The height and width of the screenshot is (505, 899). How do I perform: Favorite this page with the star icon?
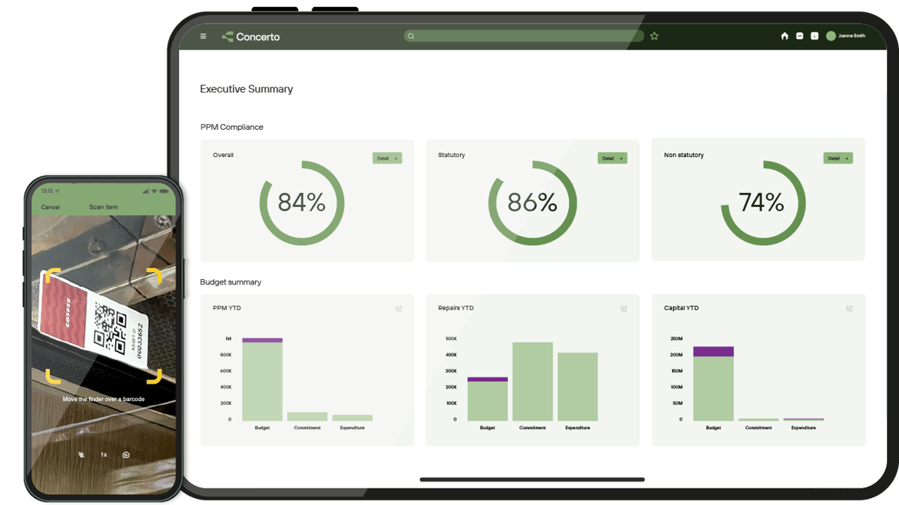point(654,36)
